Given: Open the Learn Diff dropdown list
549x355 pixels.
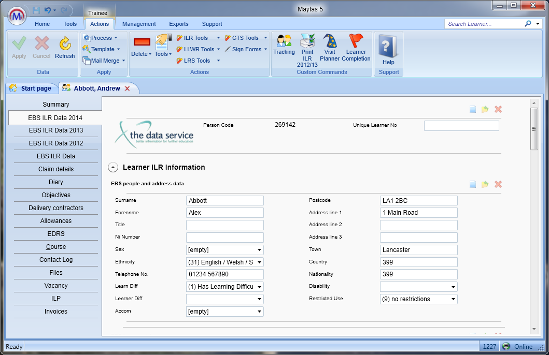Looking at the screenshot, I should [259, 287].
